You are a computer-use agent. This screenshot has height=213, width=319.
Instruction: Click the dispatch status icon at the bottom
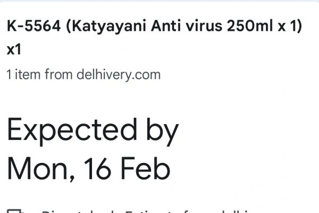tap(15, 210)
